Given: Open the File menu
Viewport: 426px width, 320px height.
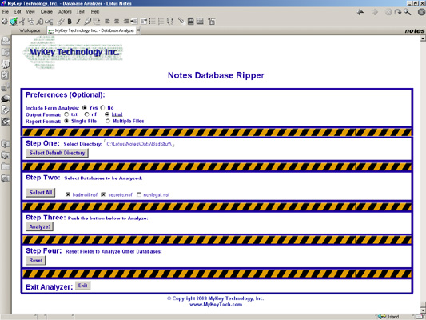Looking at the screenshot, I should [6, 12].
